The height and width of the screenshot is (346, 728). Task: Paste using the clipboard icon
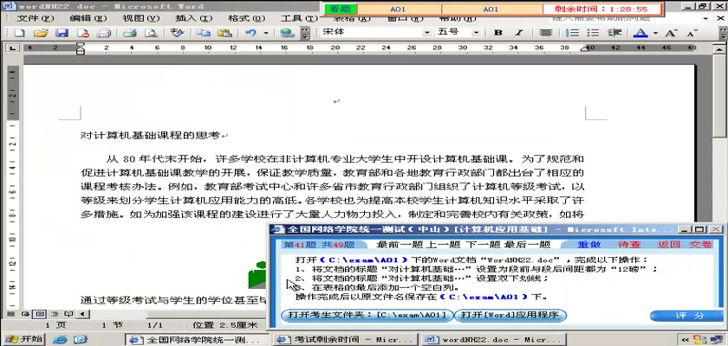pos(224,33)
